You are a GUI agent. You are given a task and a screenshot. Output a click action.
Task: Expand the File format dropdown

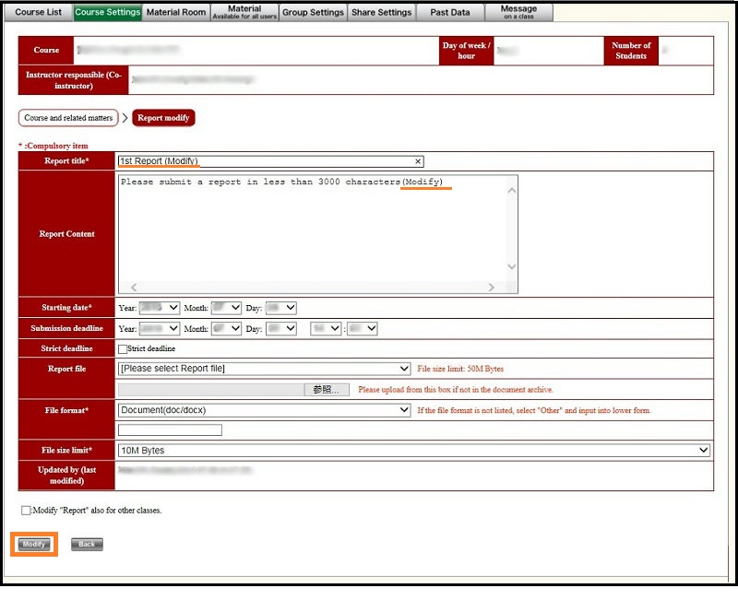pyautogui.click(x=264, y=410)
